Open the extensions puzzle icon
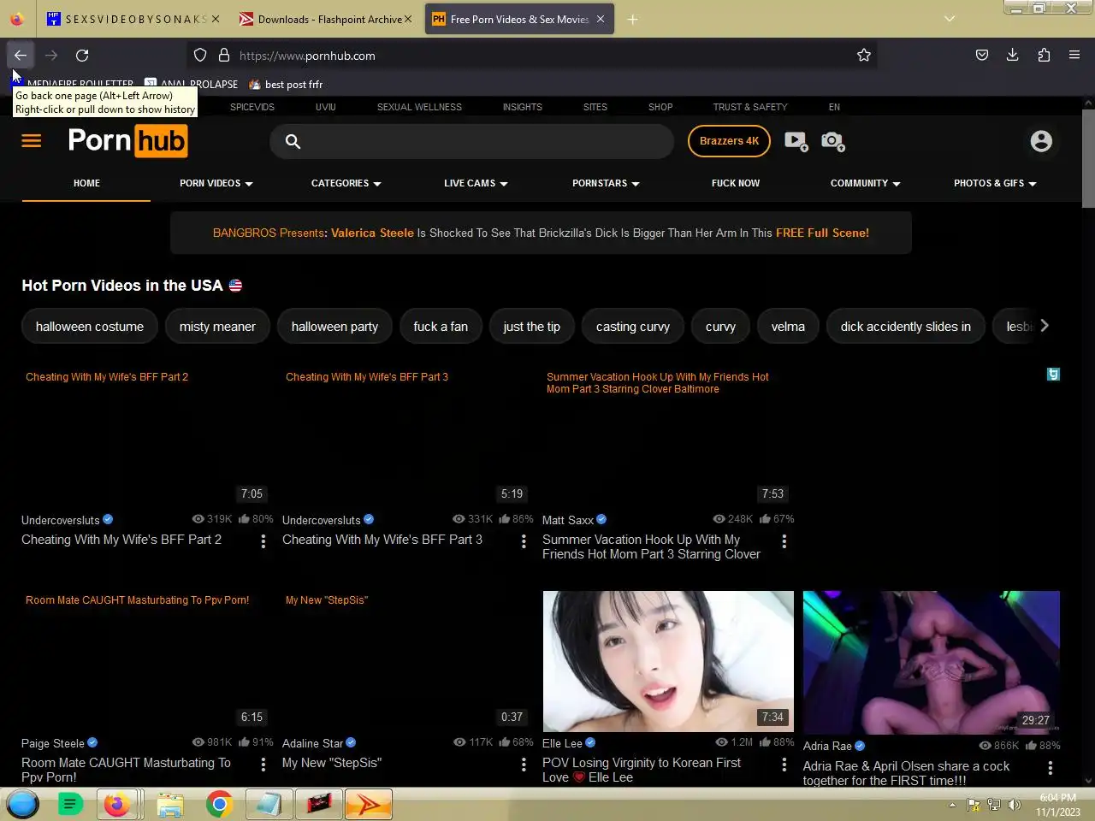This screenshot has height=821, width=1095. (1044, 55)
